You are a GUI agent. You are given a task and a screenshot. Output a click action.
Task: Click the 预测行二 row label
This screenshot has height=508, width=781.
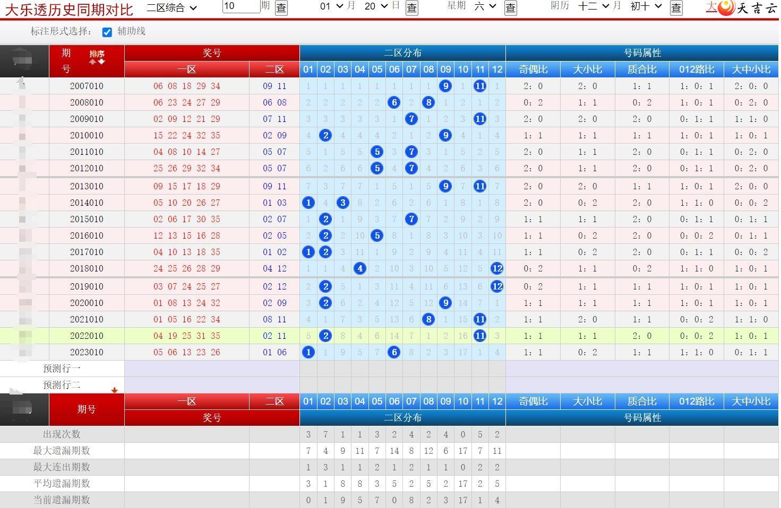(62, 385)
